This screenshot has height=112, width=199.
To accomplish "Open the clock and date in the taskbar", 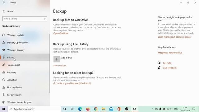I will point(185,109).
